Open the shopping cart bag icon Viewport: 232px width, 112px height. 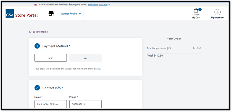pos(196,10)
